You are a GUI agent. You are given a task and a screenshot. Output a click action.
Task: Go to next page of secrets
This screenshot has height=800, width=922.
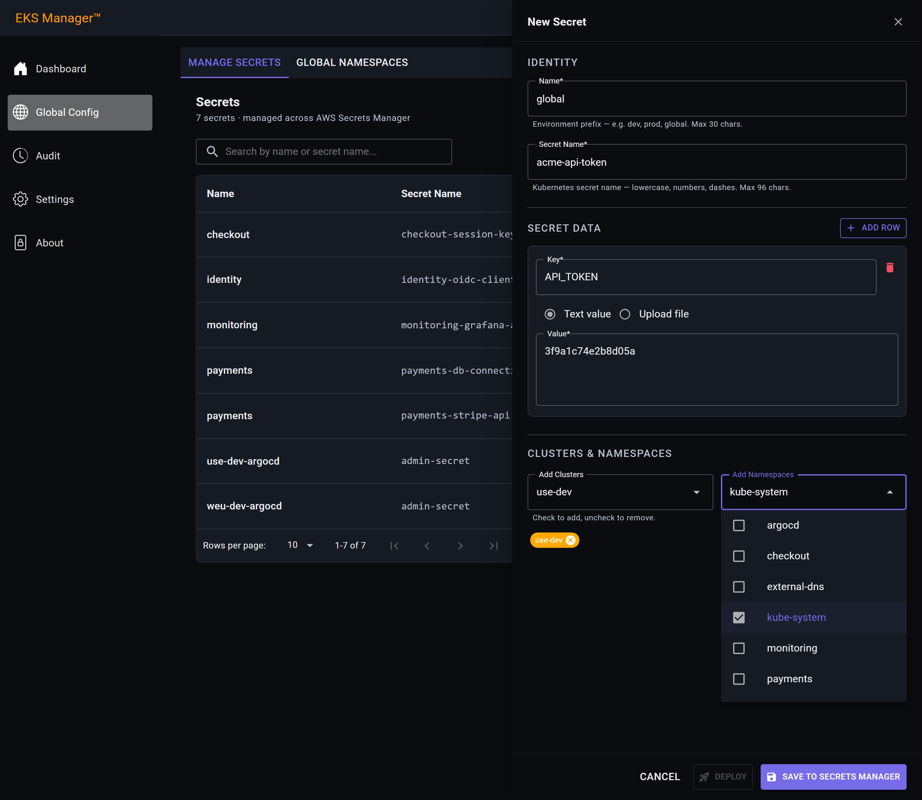click(x=460, y=546)
